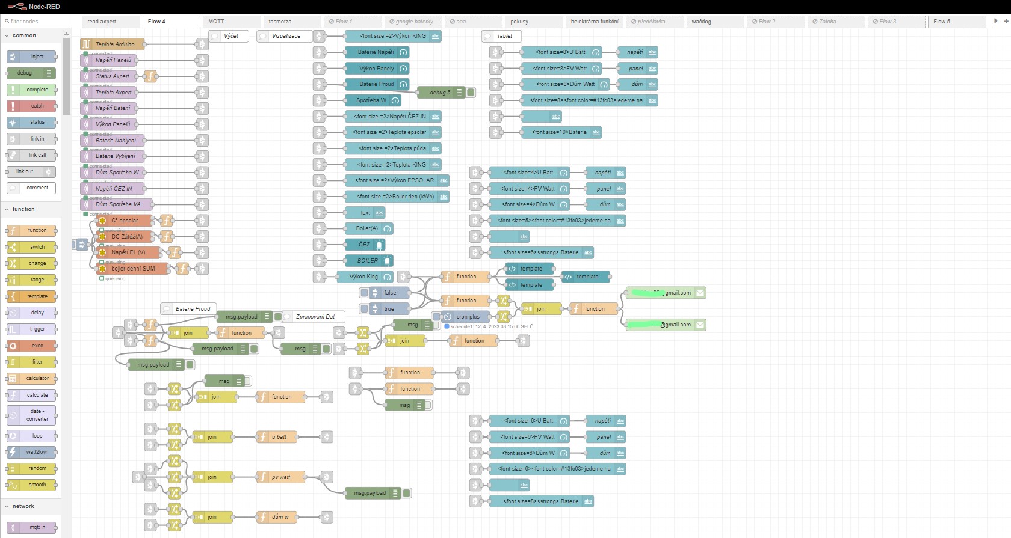Viewport: 1011px width, 538px height.
Task: Select the filter node in the palette
Action: 31,362
